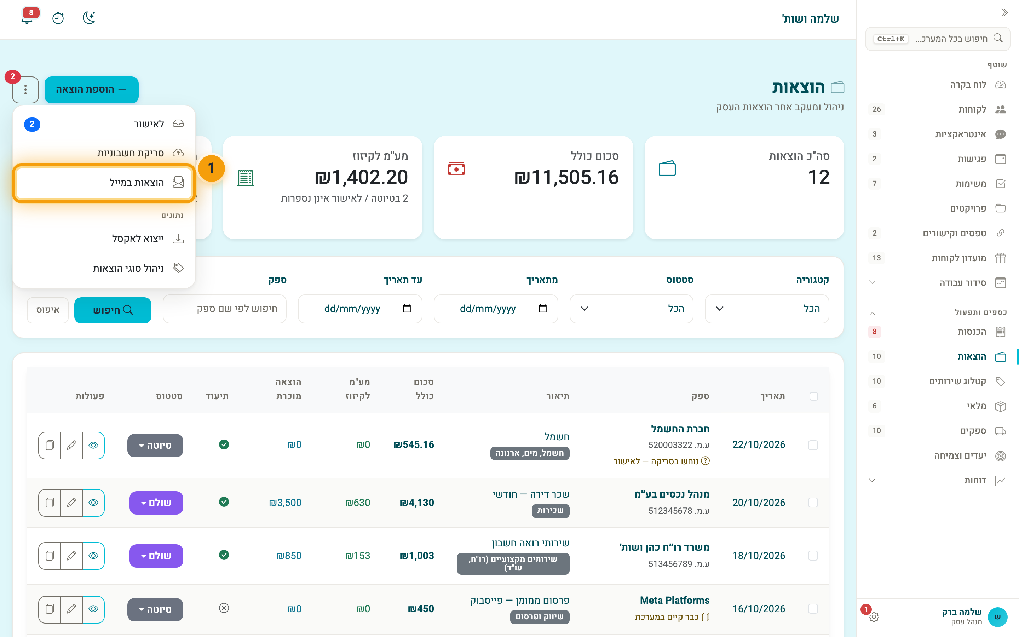Open the חברת החשמל supplier link
Screen dimensions: 1019x637
click(x=680, y=429)
